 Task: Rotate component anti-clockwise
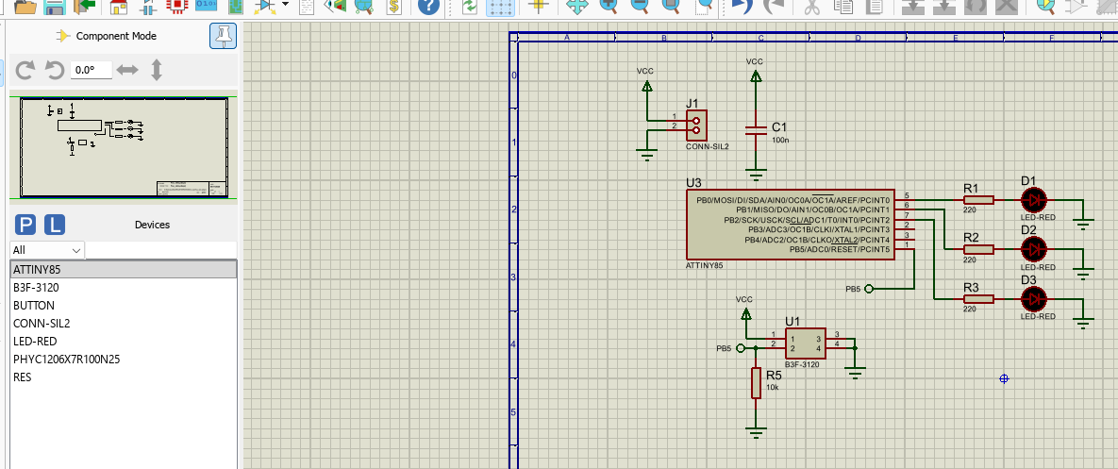(55, 70)
